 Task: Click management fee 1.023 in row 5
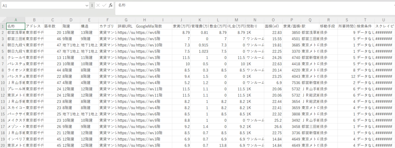(x=200, y=51)
